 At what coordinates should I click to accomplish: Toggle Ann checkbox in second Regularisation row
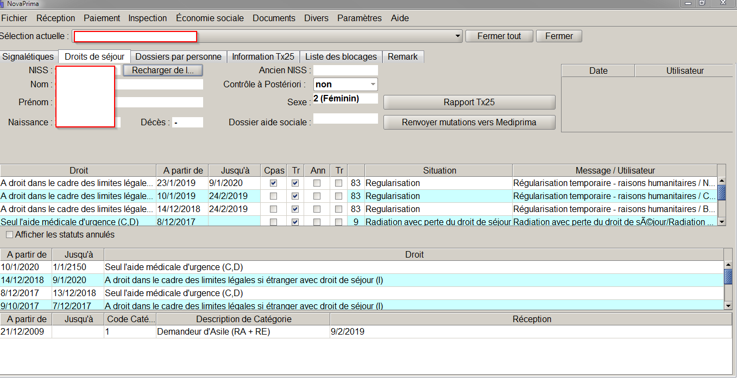click(317, 196)
